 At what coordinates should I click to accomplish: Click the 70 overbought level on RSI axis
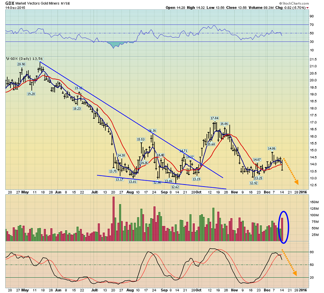[312, 25]
